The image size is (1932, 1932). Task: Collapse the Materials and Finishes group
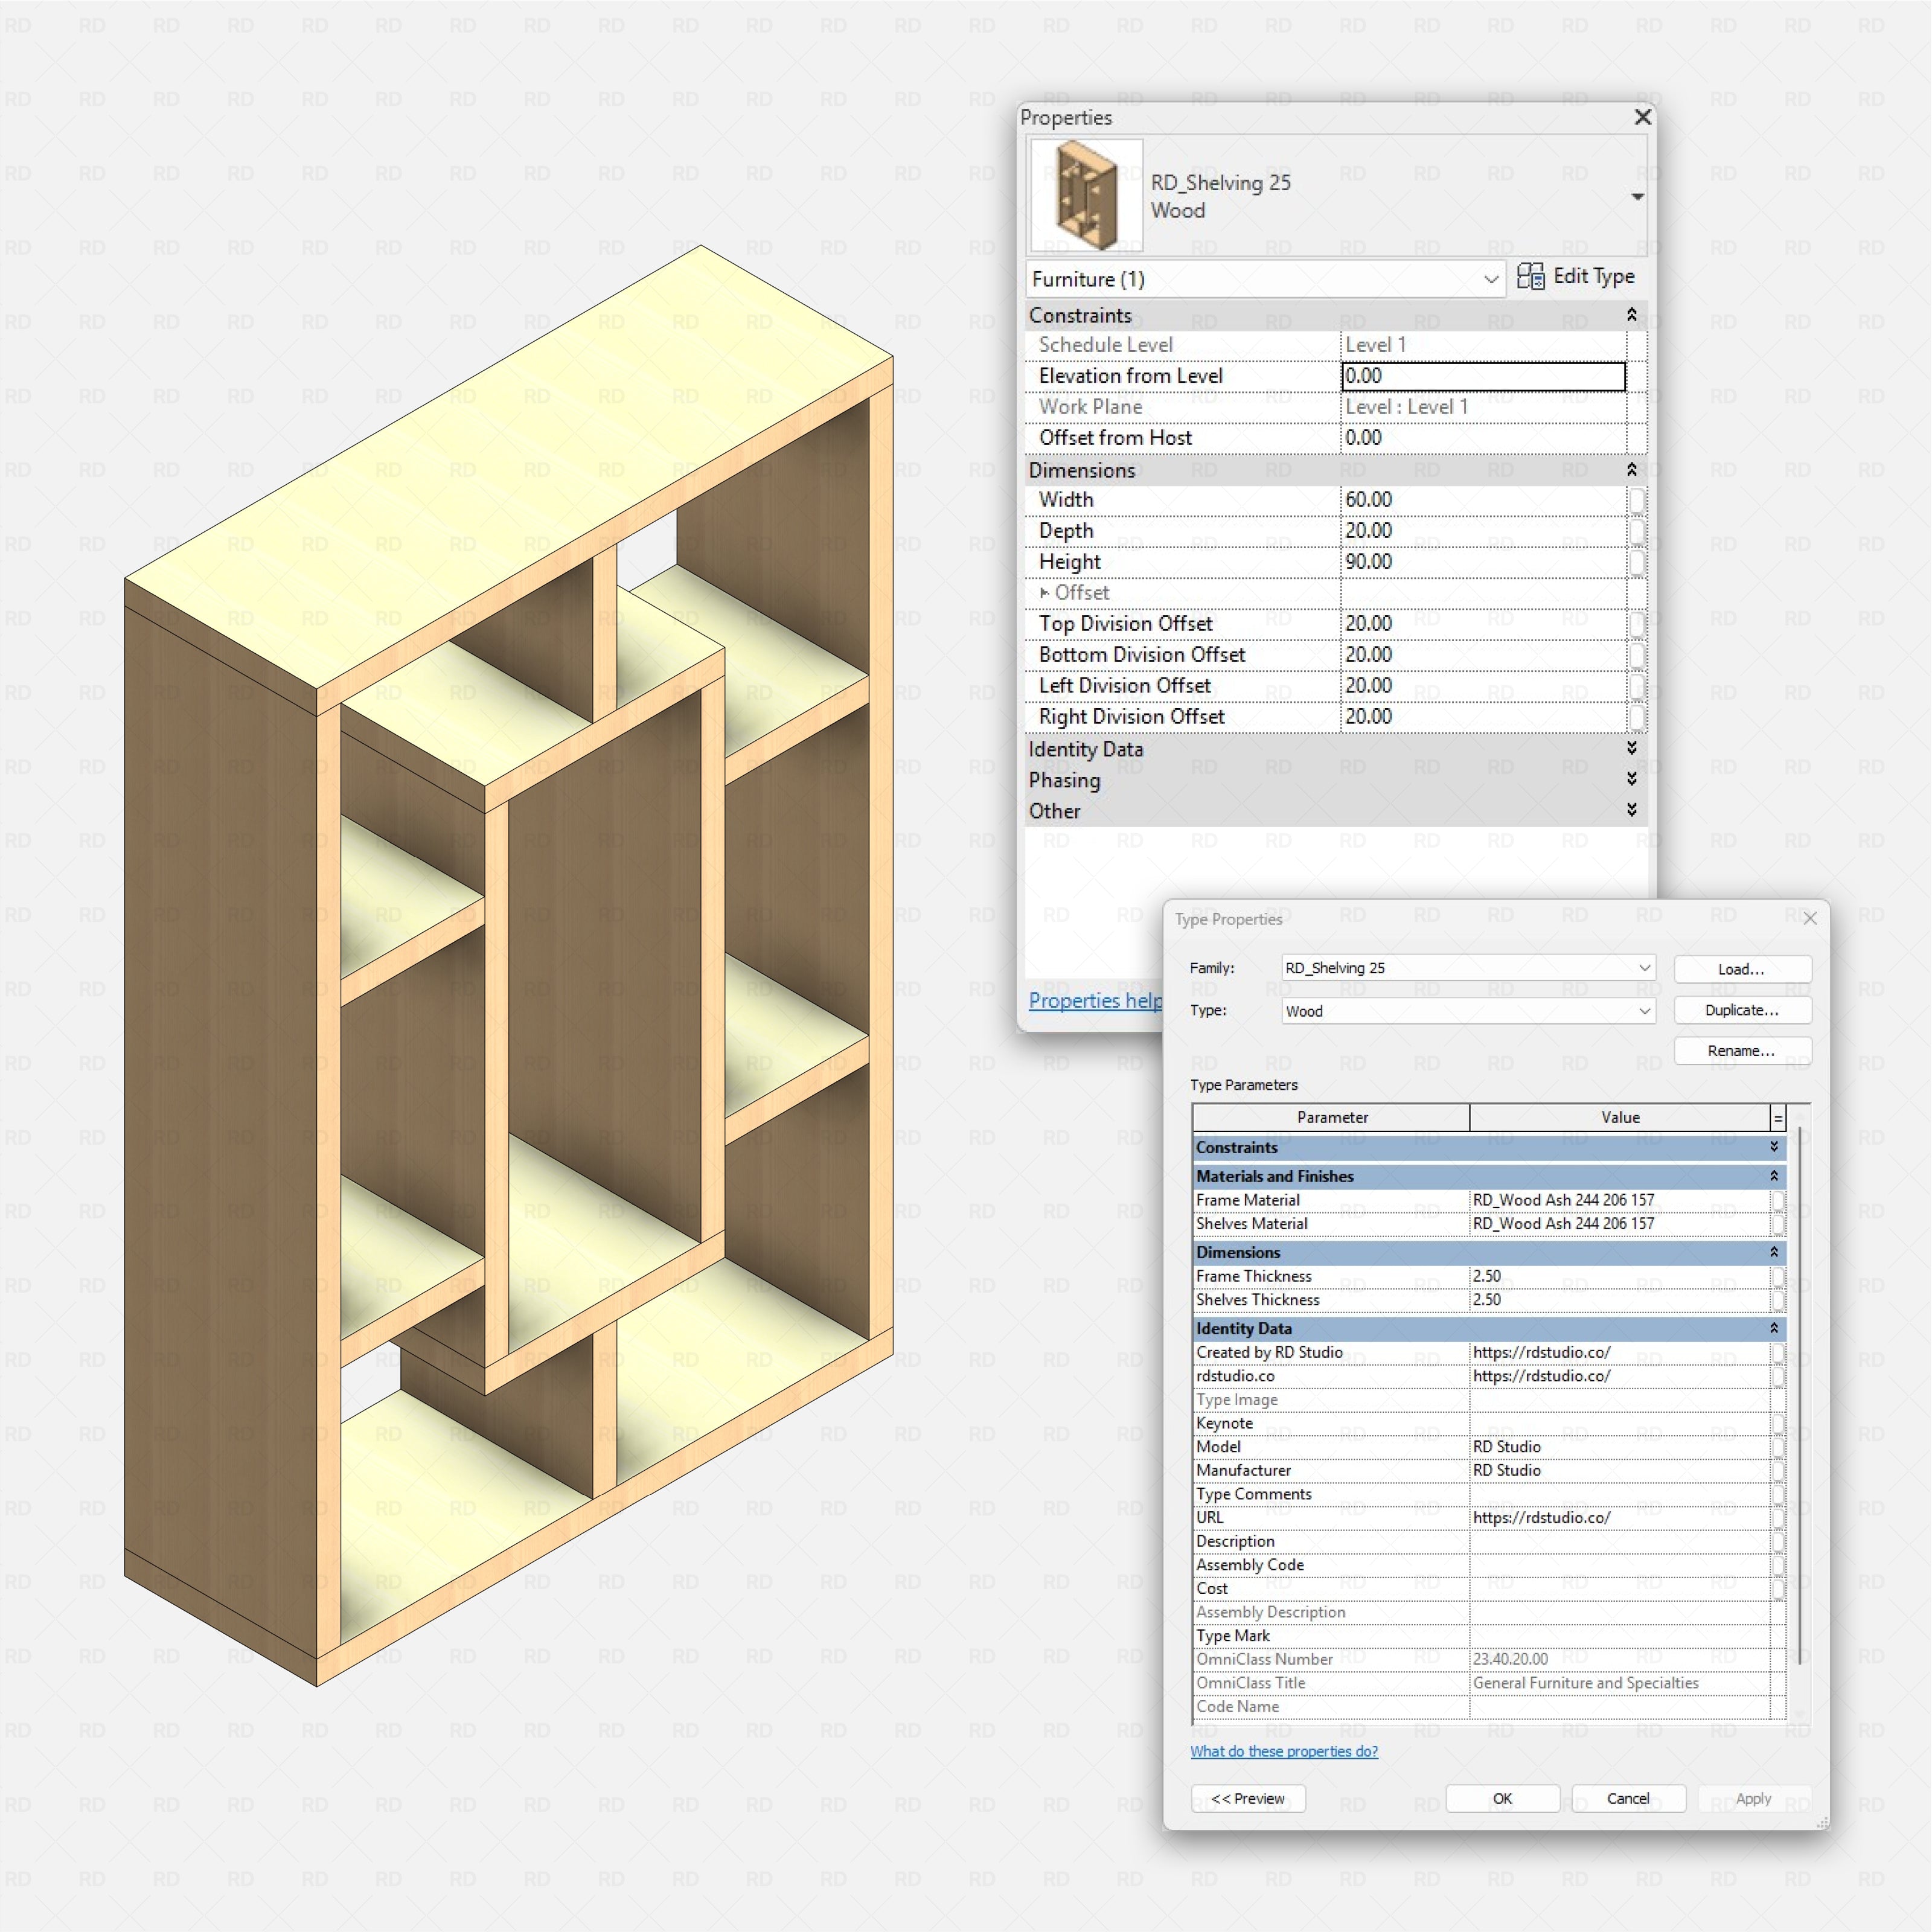pos(1774,1176)
